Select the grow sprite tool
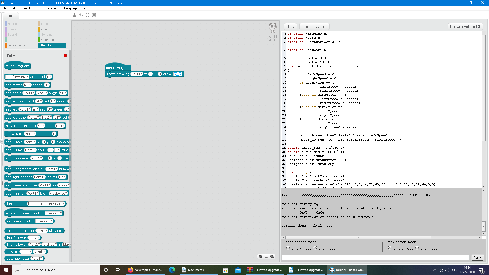This screenshot has height=275, width=489. point(87,15)
